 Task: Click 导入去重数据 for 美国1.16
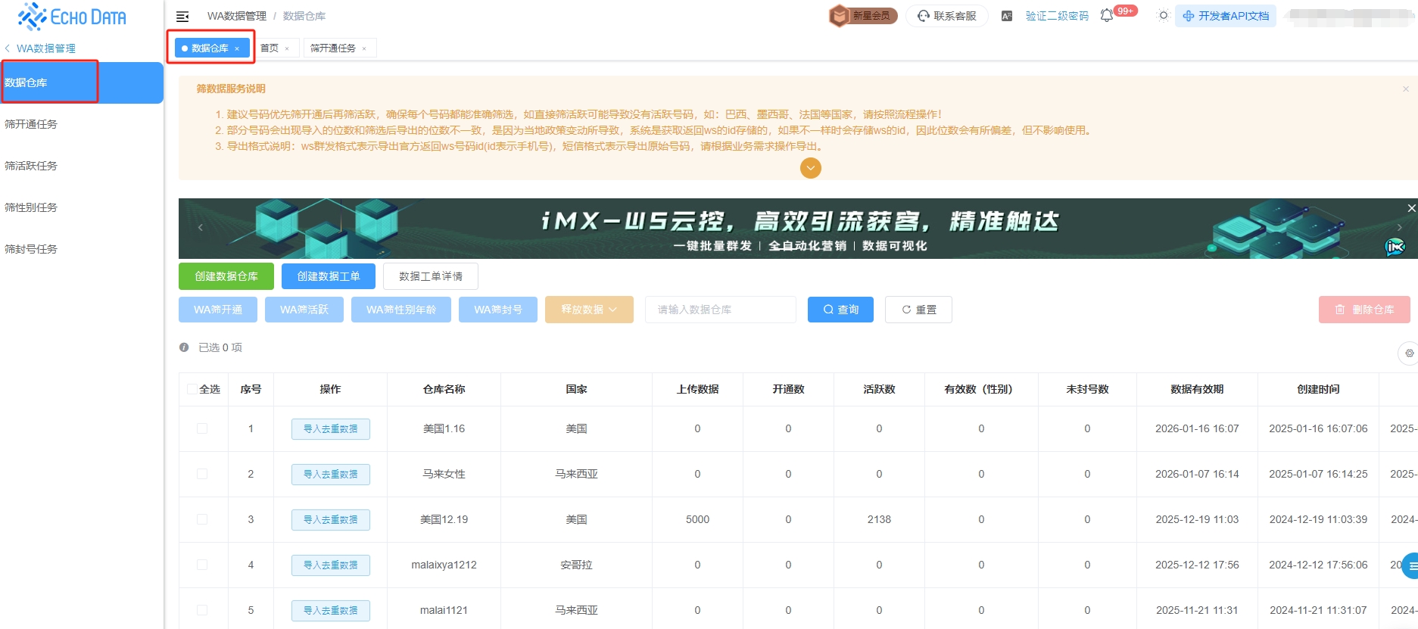pos(331,429)
